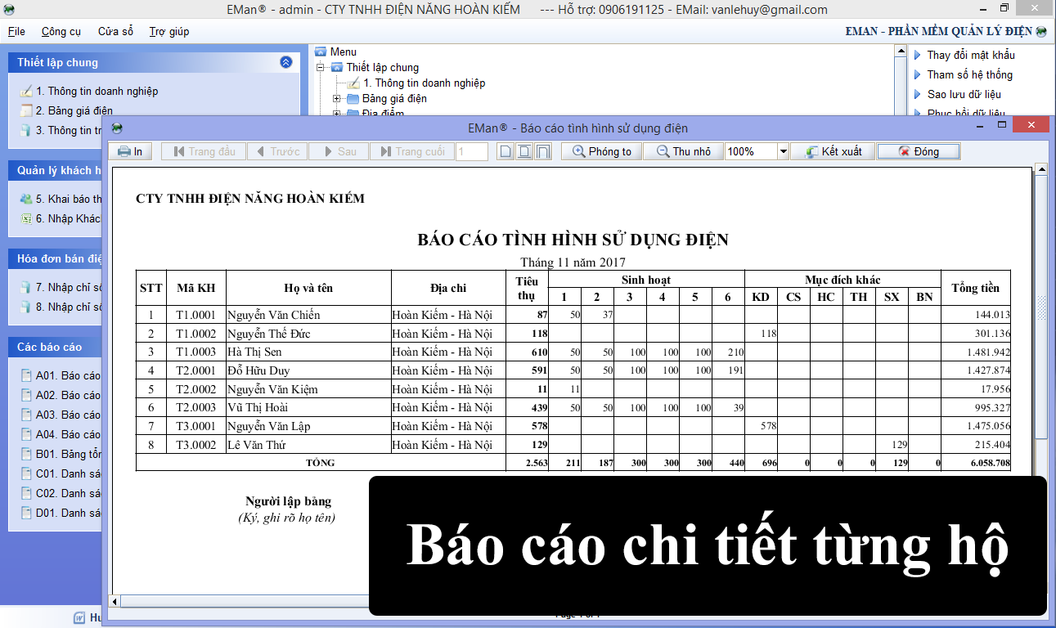Click the icon of D01. Danh sách
This screenshot has height=628, width=1056.
pyautogui.click(x=26, y=513)
